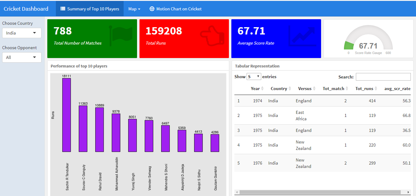
Task: Click 'New Zealand' cell in row 4
Action: 303,145
